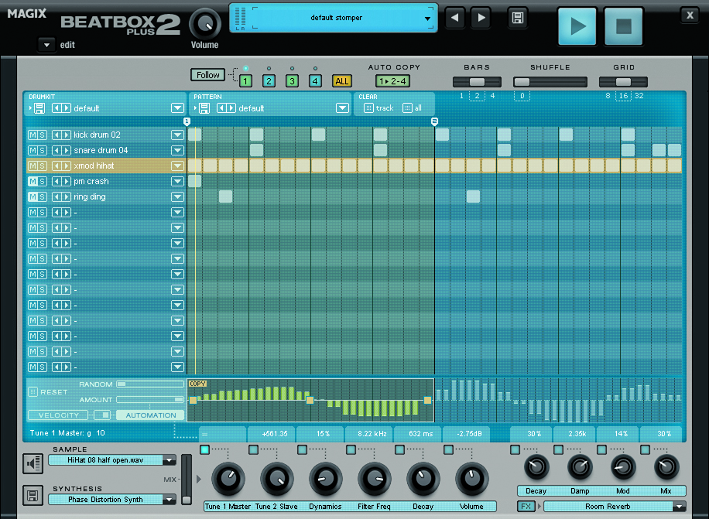The height and width of the screenshot is (519, 709).
Task: Click the Follow button
Action: [207, 75]
